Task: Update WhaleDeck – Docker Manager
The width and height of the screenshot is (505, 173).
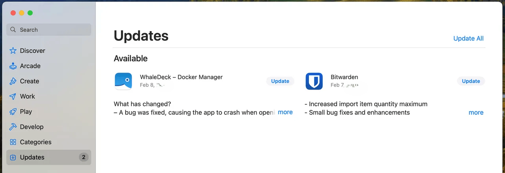Action: (x=280, y=81)
